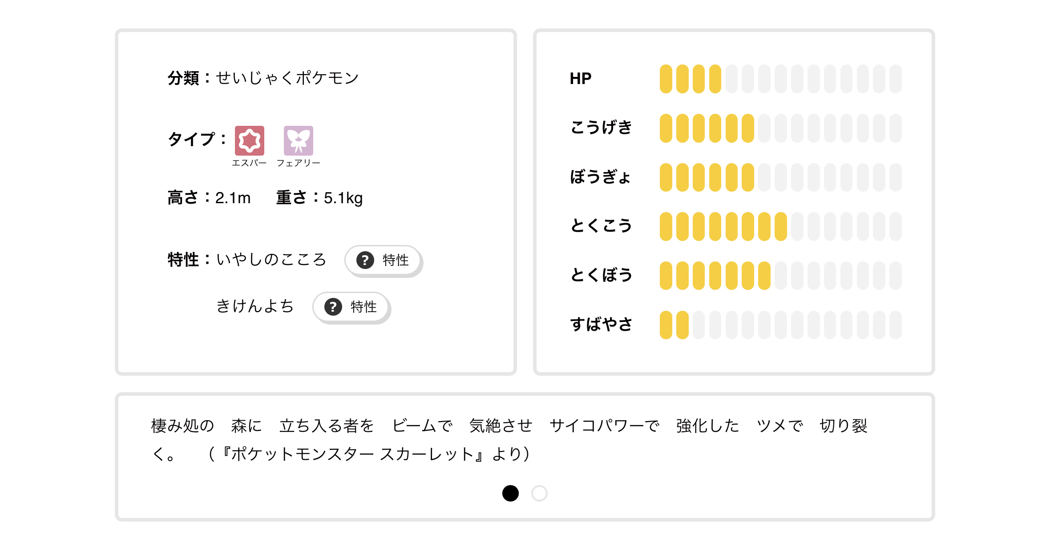
Task: Switch to second description page dot
Action: (x=539, y=493)
